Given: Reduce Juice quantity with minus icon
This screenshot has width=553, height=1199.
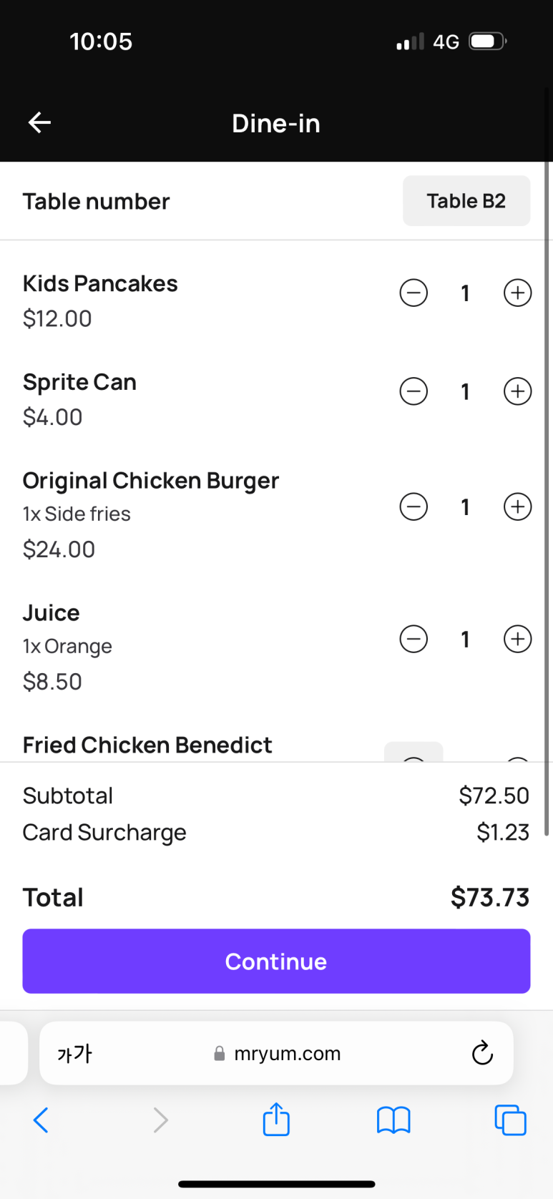Looking at the screenshot, I should [413, 639].
